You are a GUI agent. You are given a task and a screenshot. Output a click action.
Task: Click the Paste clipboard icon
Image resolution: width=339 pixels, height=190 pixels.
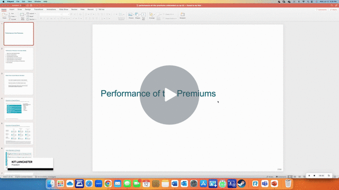[x=4, y=16]
